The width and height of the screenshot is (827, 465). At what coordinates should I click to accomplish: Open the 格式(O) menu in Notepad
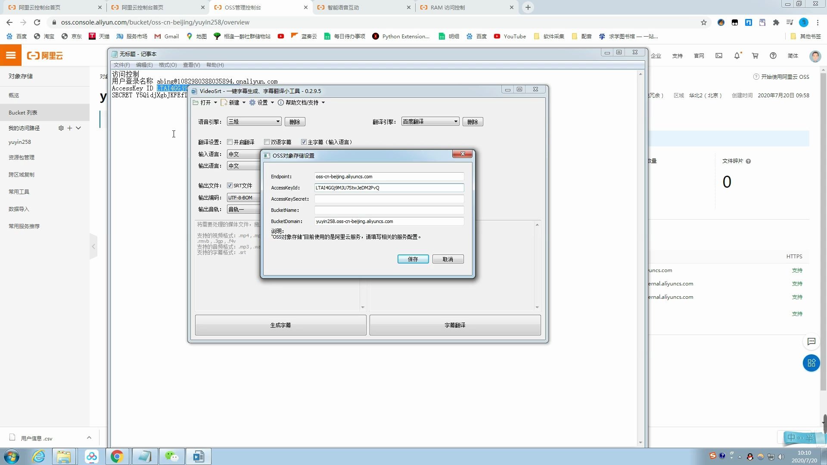tap(168, 65)
